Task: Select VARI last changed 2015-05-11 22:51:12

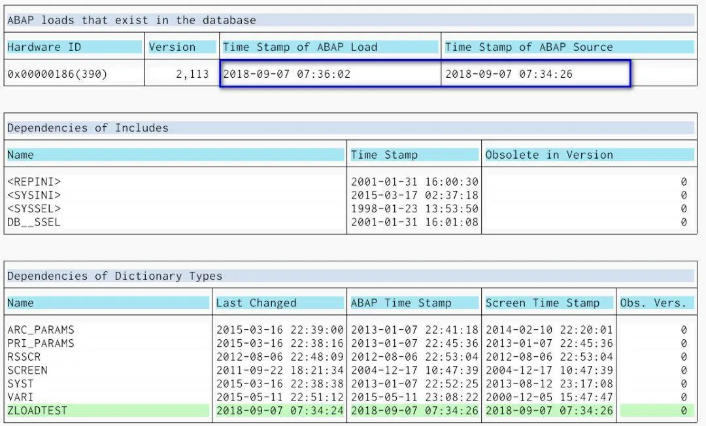Action: [x=280, y=397]
